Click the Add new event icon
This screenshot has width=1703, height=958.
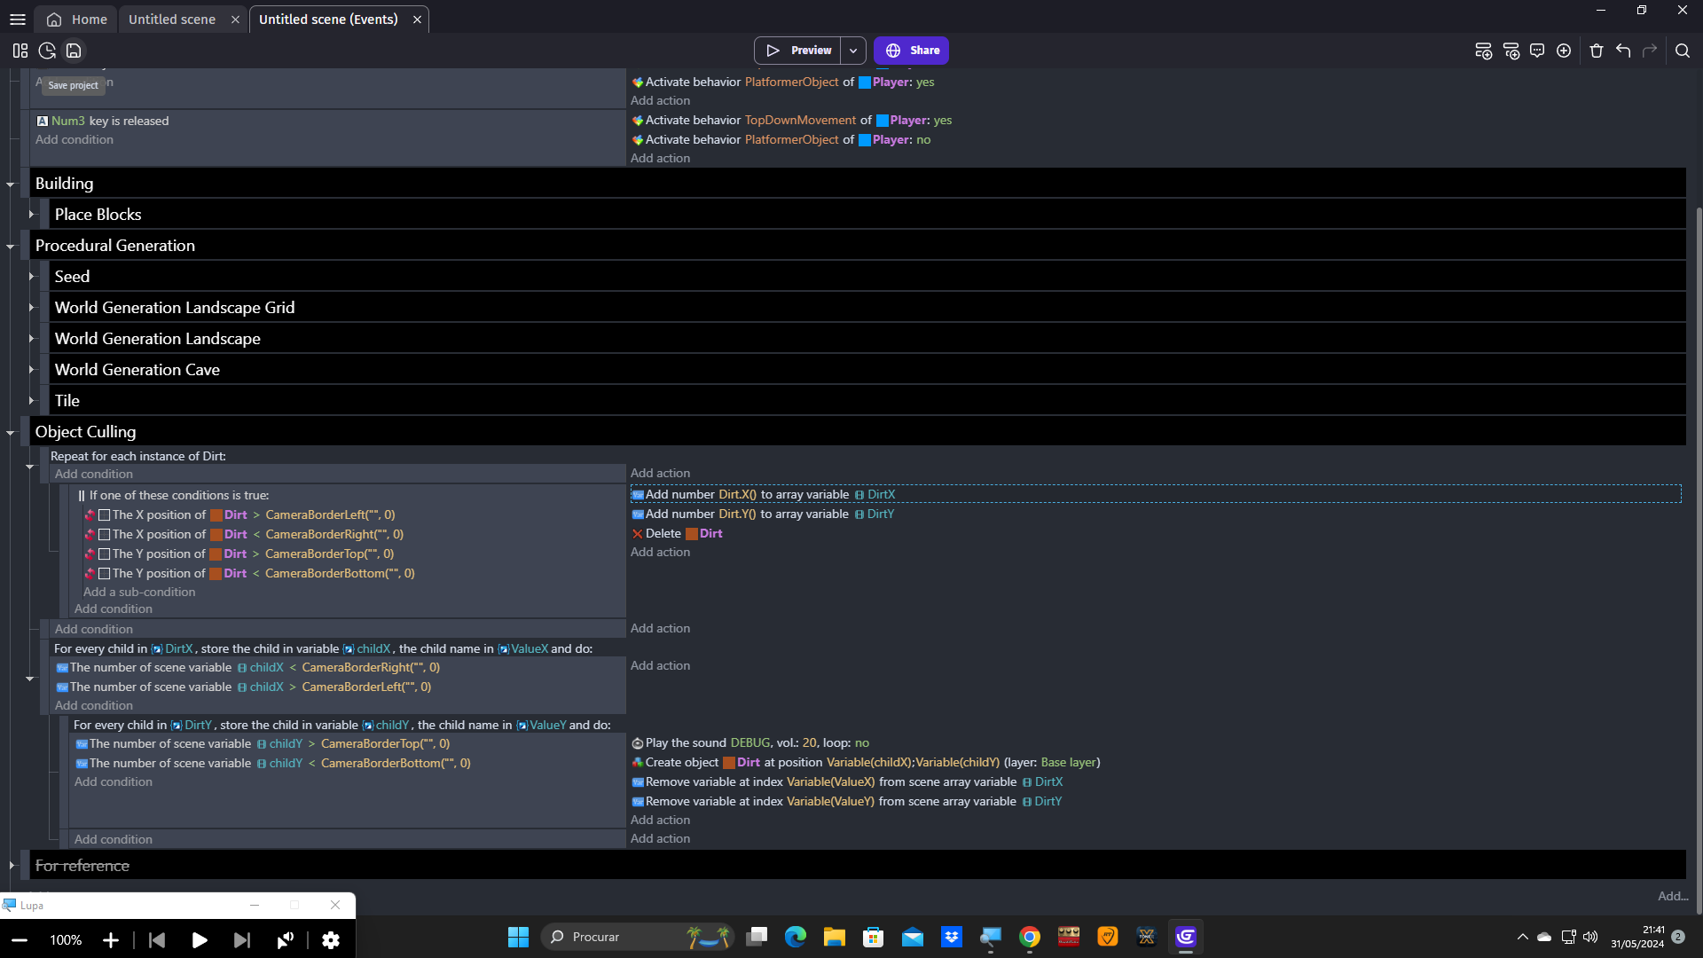point(1483,51)
